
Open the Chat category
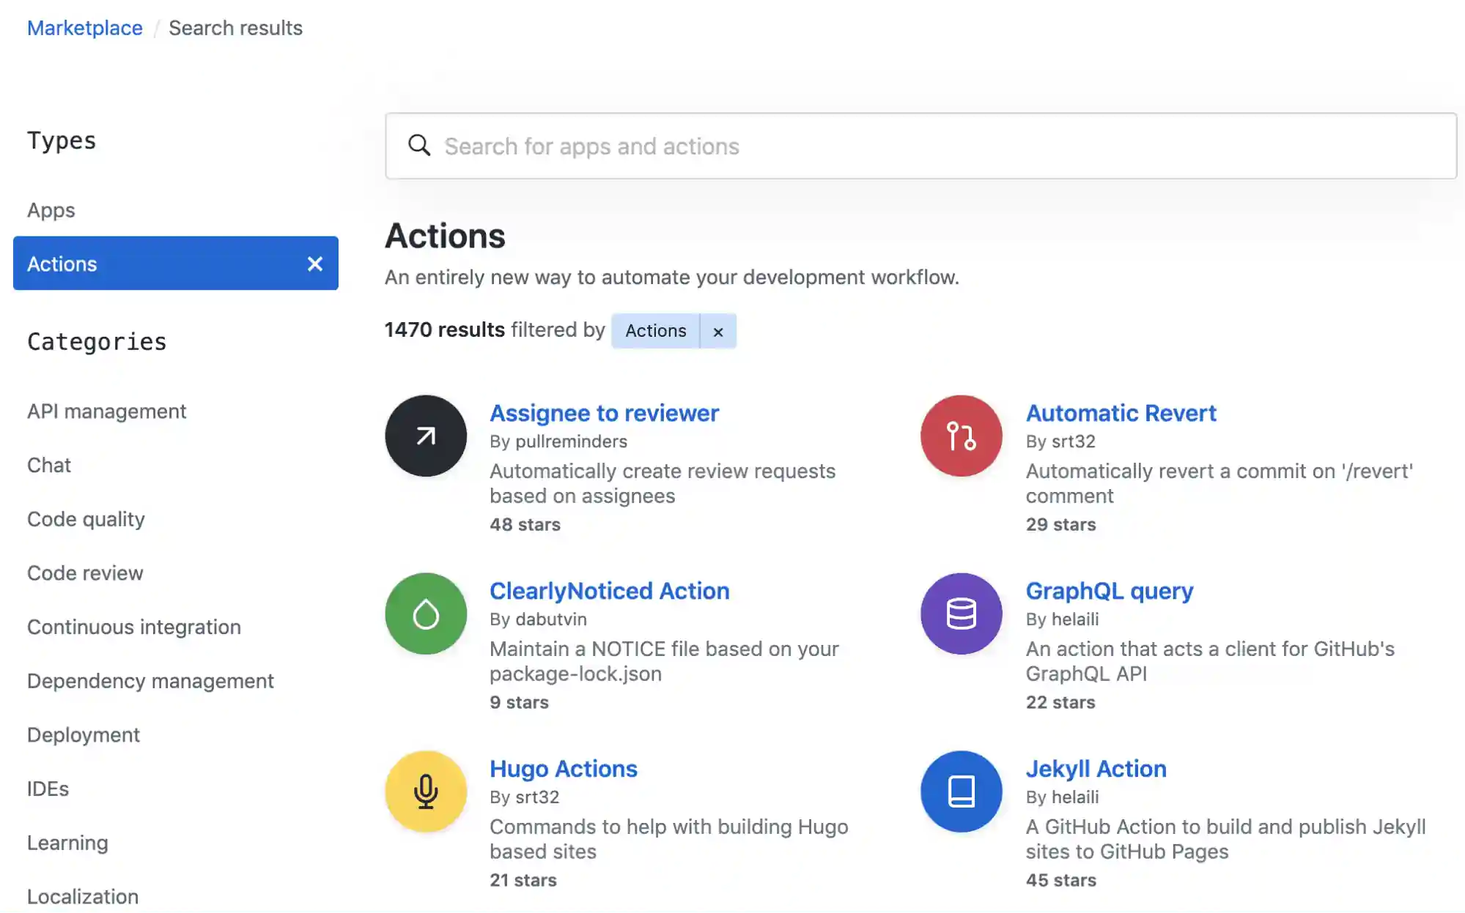(49, 466)
